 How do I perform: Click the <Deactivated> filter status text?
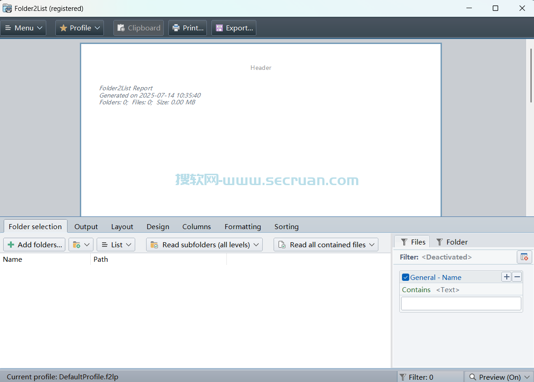pyautogui.click(x=446, y=257)
